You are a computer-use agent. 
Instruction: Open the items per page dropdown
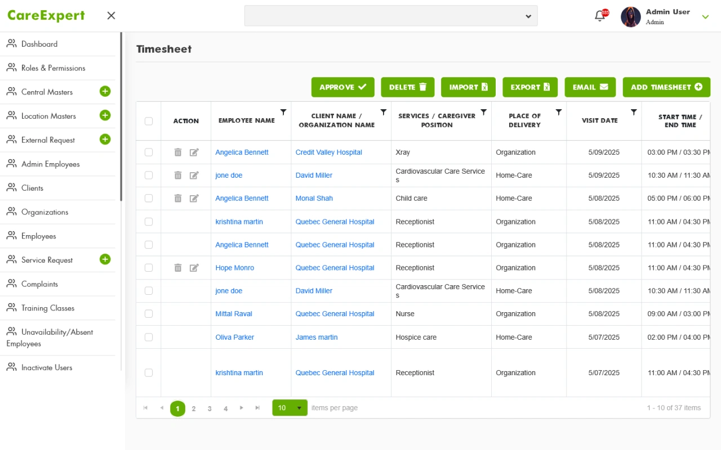(299, 408)
